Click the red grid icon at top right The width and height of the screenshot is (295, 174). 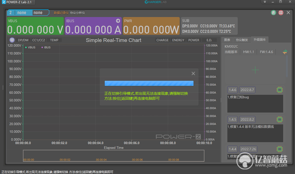[281, 12]
